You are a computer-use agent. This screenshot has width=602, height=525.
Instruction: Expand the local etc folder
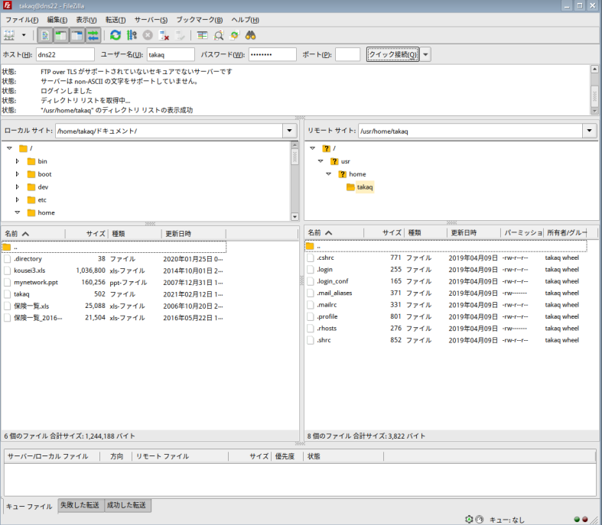18,199
